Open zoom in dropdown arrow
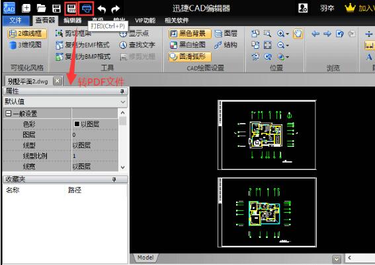The height and width of the screenshot is (265, 375). (288, 34)
